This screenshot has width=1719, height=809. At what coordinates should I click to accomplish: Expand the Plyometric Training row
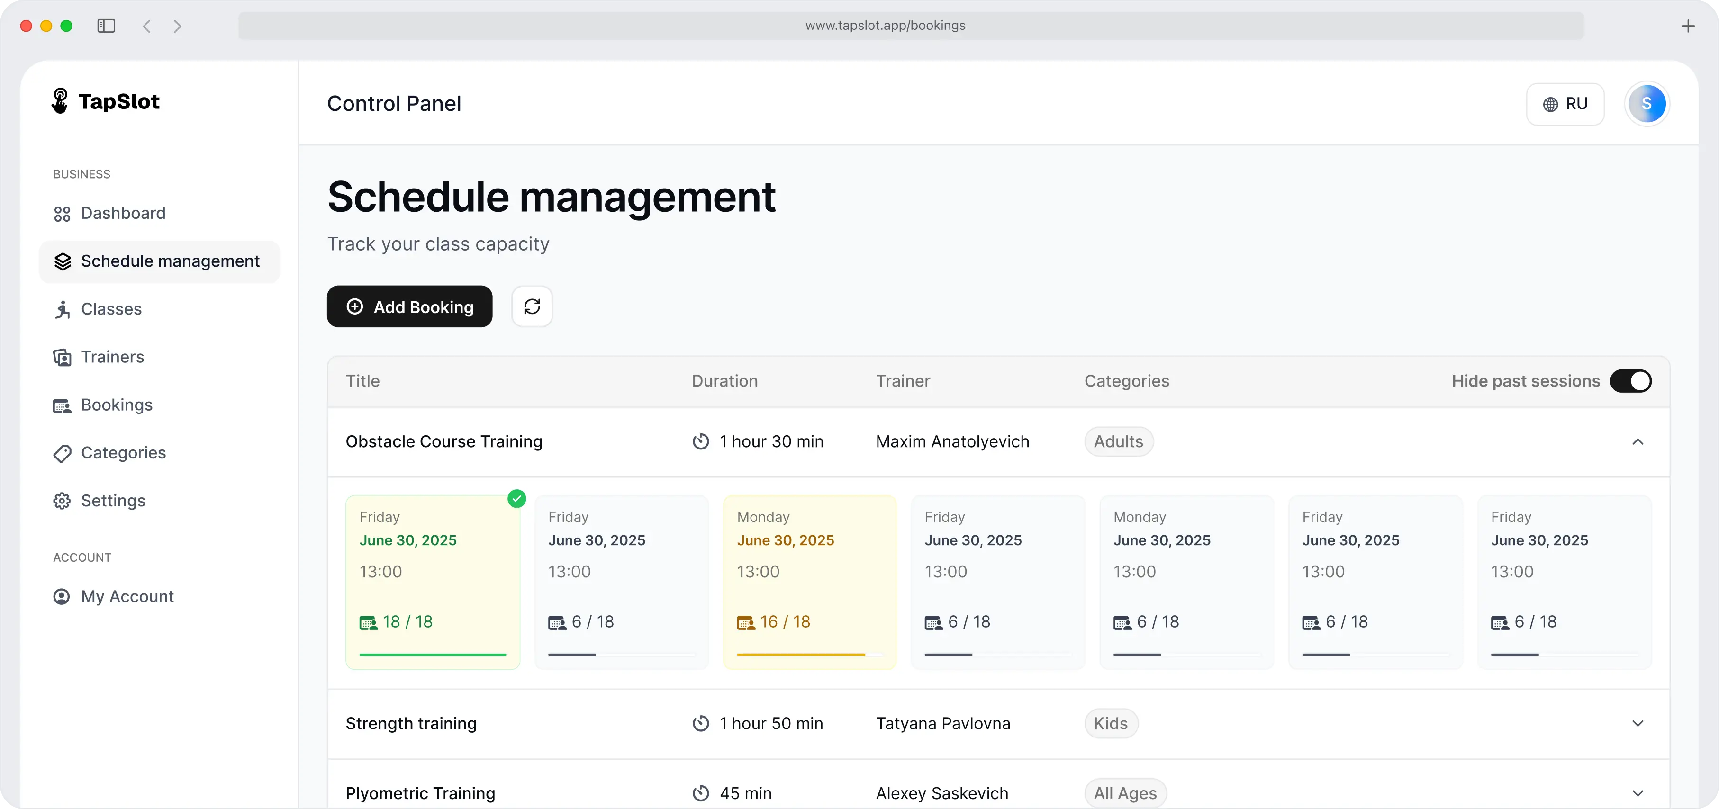1638,793
